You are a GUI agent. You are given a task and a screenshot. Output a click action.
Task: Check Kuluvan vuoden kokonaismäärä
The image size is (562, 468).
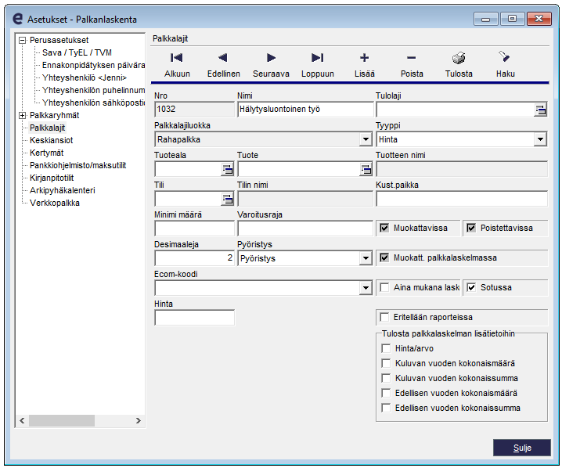click(x=386, y=363)
